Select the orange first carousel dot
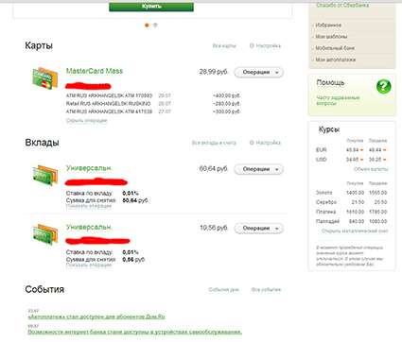Image resolution: width=402 pixels, height=342 pixels. pyautogui.click(x=147, y=26)
